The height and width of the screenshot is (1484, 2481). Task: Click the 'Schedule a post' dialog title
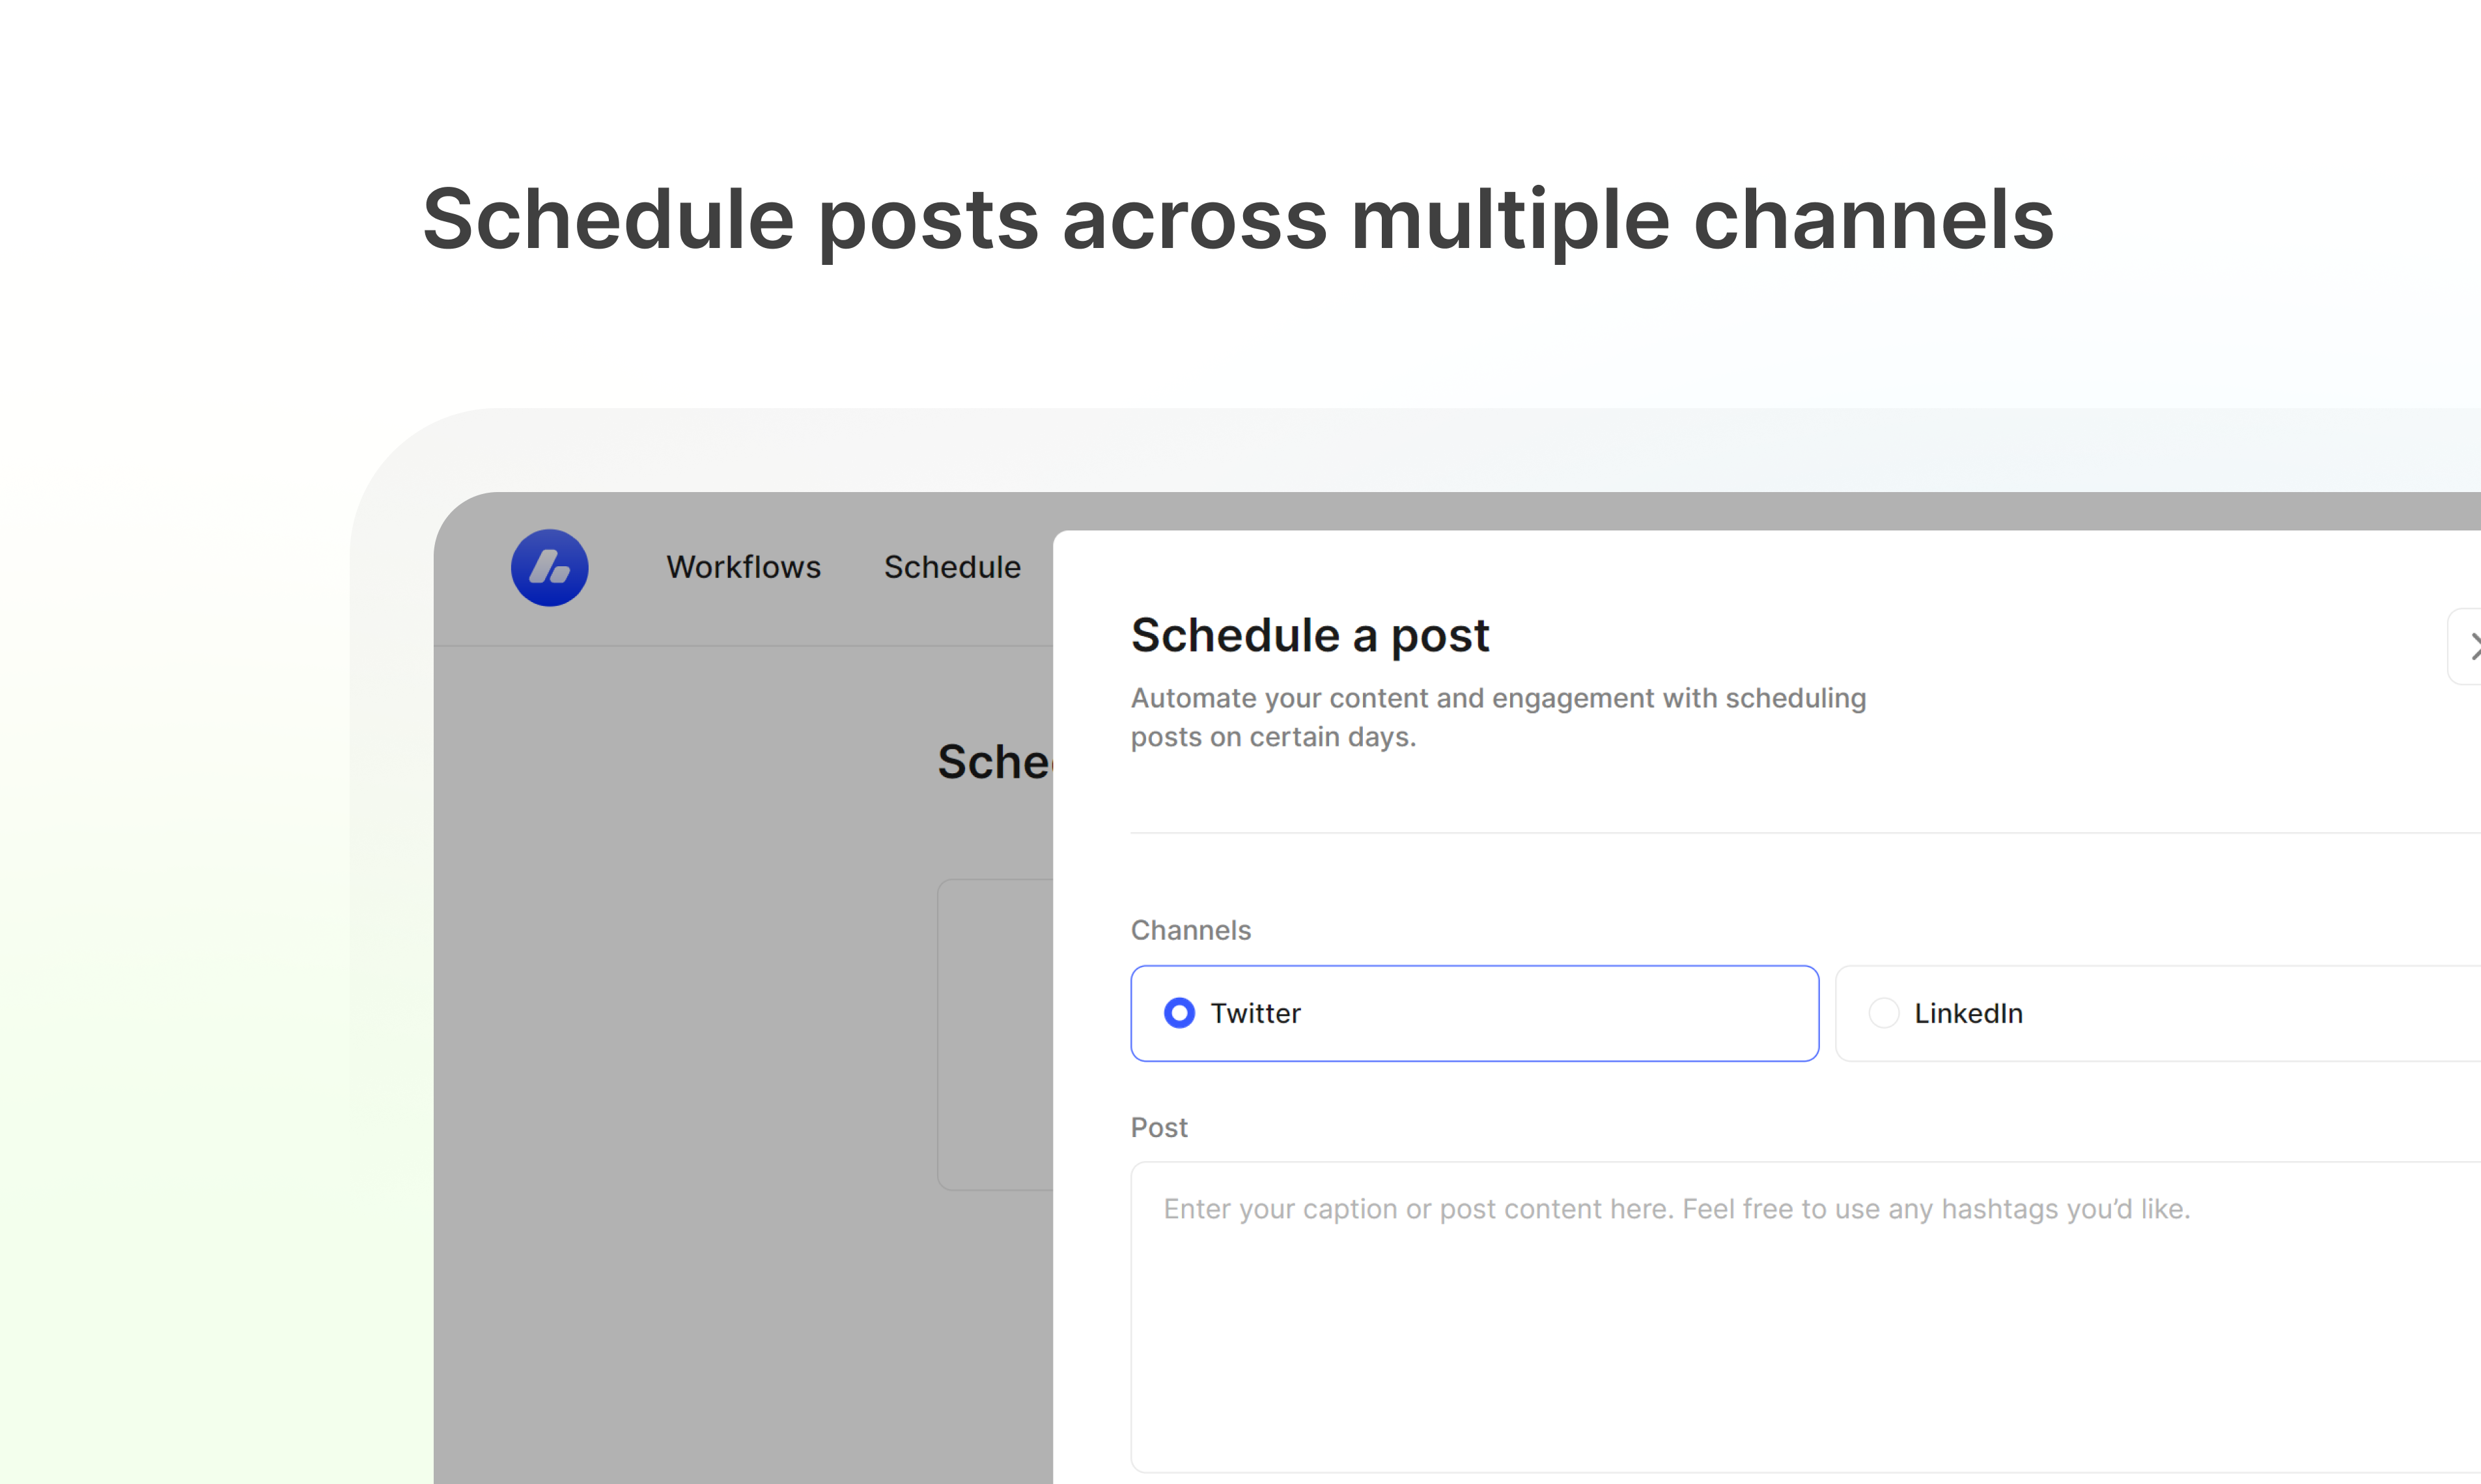pyautogui.click(x=1310, y=635)
